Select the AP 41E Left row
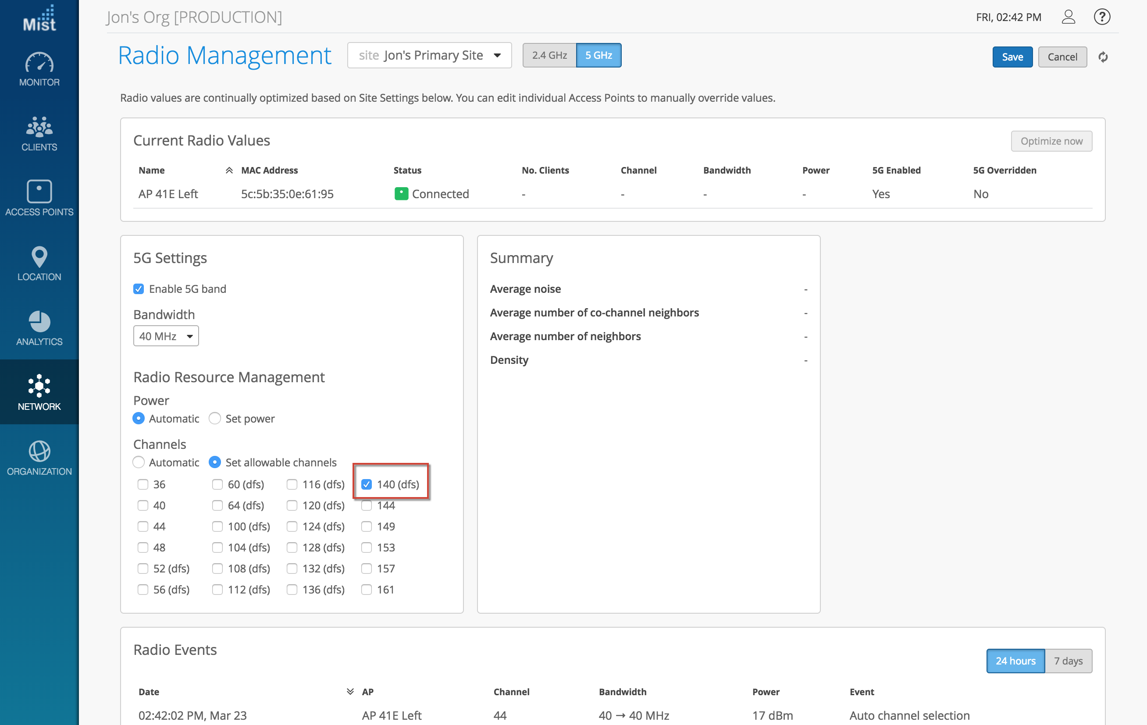 pos(168,194)
